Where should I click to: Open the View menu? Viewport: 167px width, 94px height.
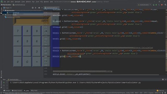click(x=12, y=2)
